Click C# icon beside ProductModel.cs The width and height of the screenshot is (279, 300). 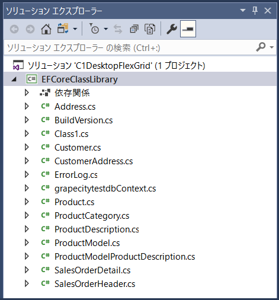point(46,242)
